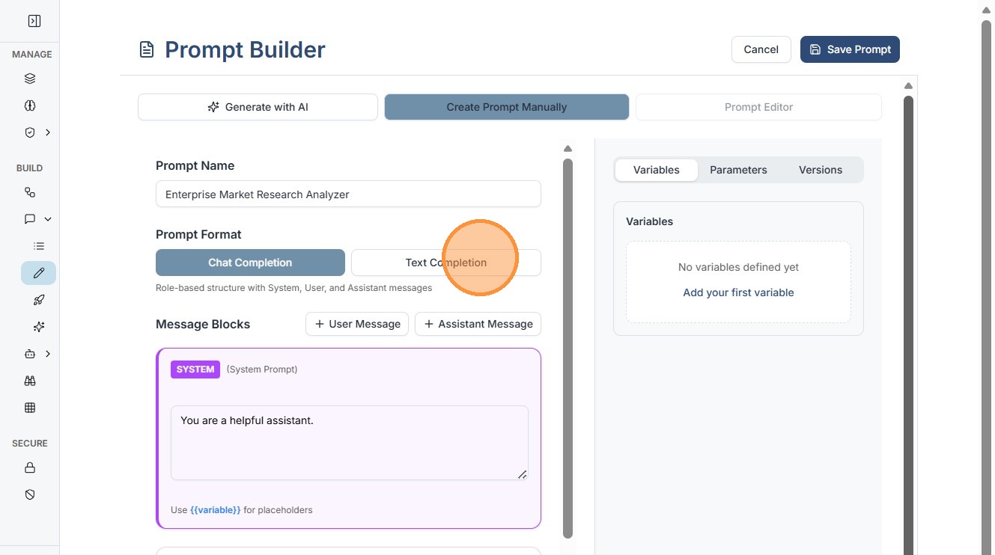Select the Chat Completion prompt format
995x555 pixels.
pos(250,263)
